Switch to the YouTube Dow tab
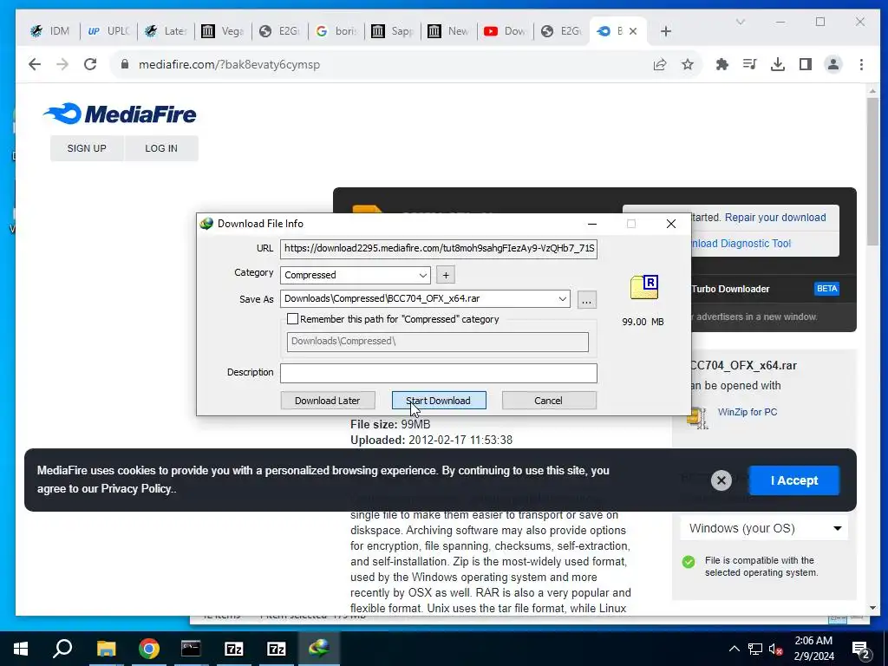 tap(506, 31)
